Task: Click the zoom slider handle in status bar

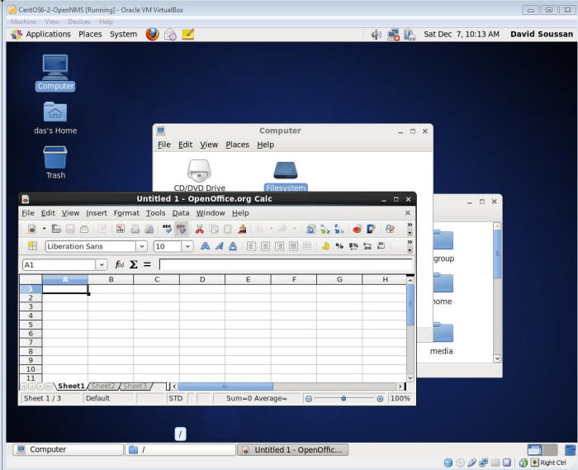Action: click(343, 398)
